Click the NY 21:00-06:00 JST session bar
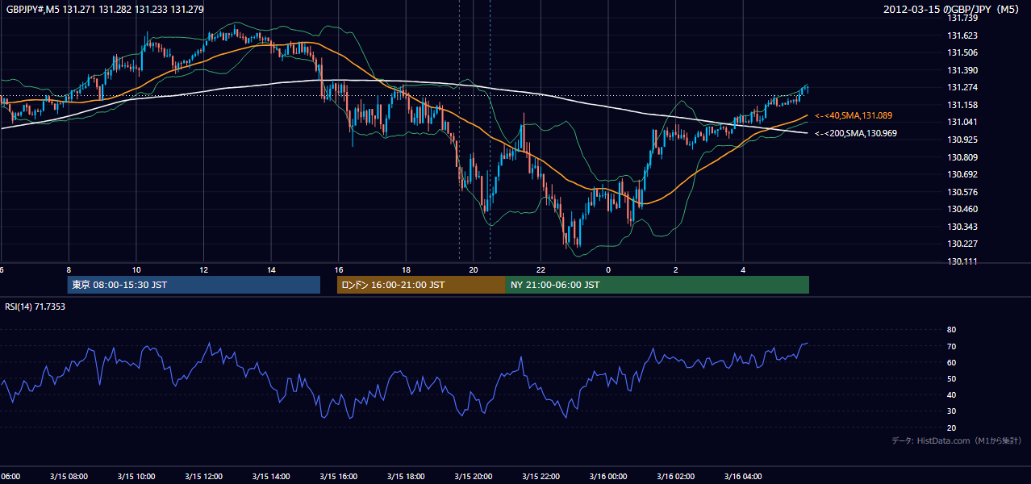This screenshot has height=484, width=1031. (657, 285)
